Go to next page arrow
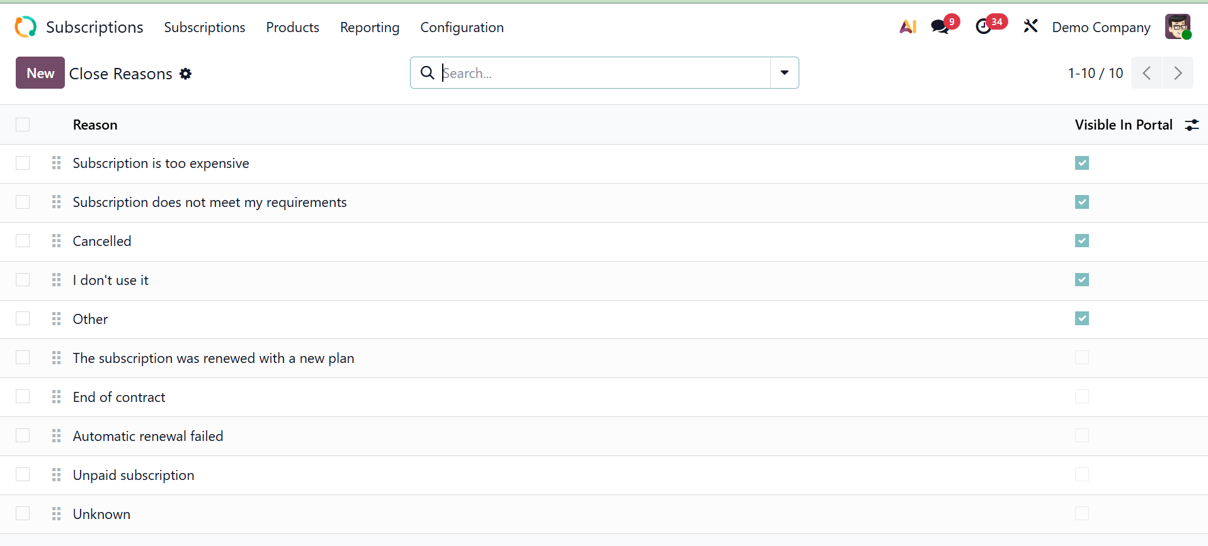This screenshot has width=1208, height=546. point(1177,73)
